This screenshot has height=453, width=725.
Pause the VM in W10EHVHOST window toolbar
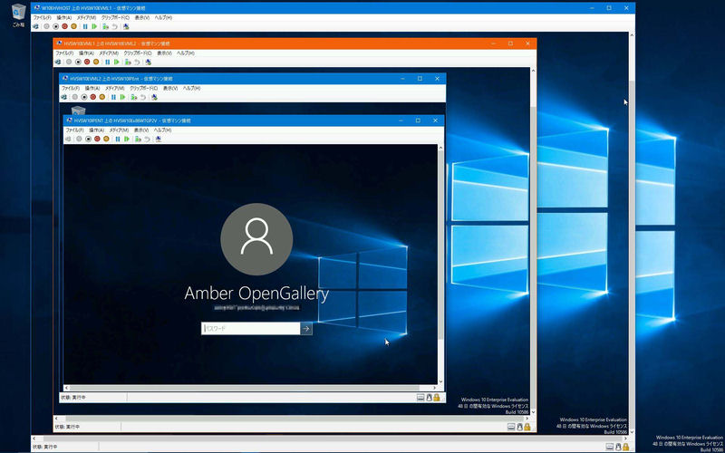(x=85, y=26)
